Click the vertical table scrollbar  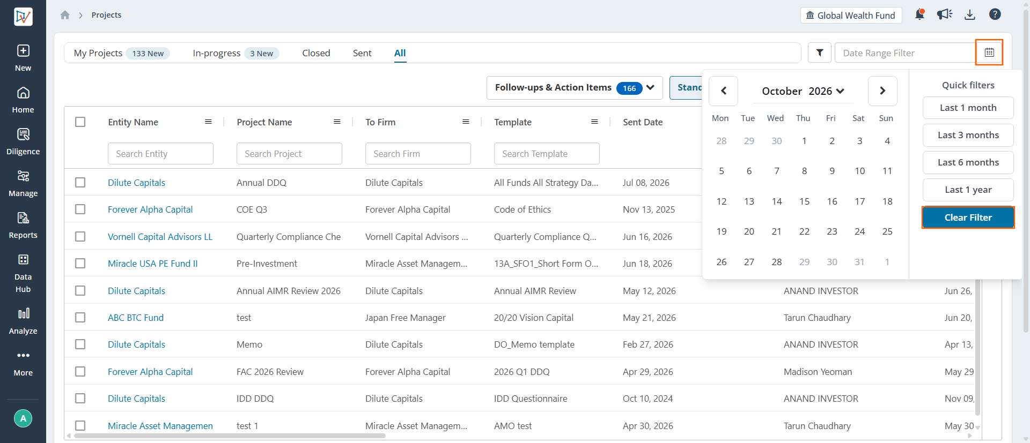click(977, 348)
